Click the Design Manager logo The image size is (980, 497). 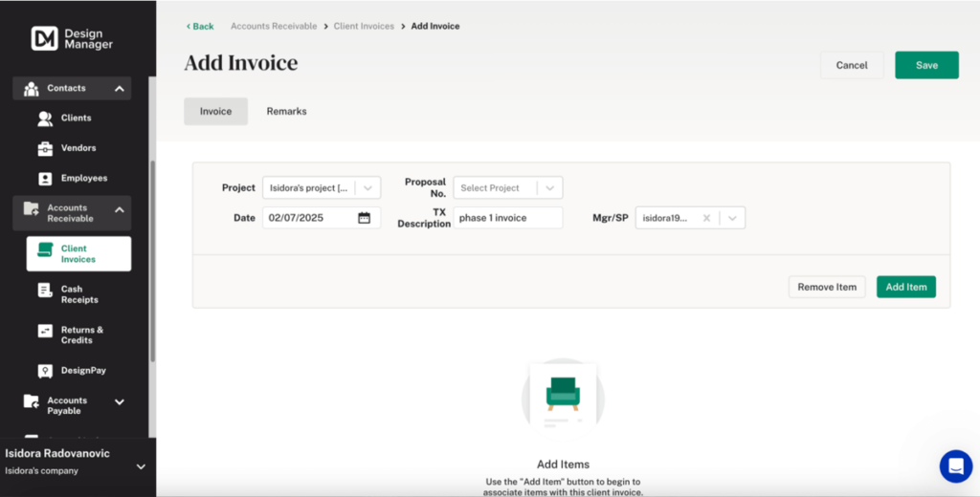pos(72,39)
